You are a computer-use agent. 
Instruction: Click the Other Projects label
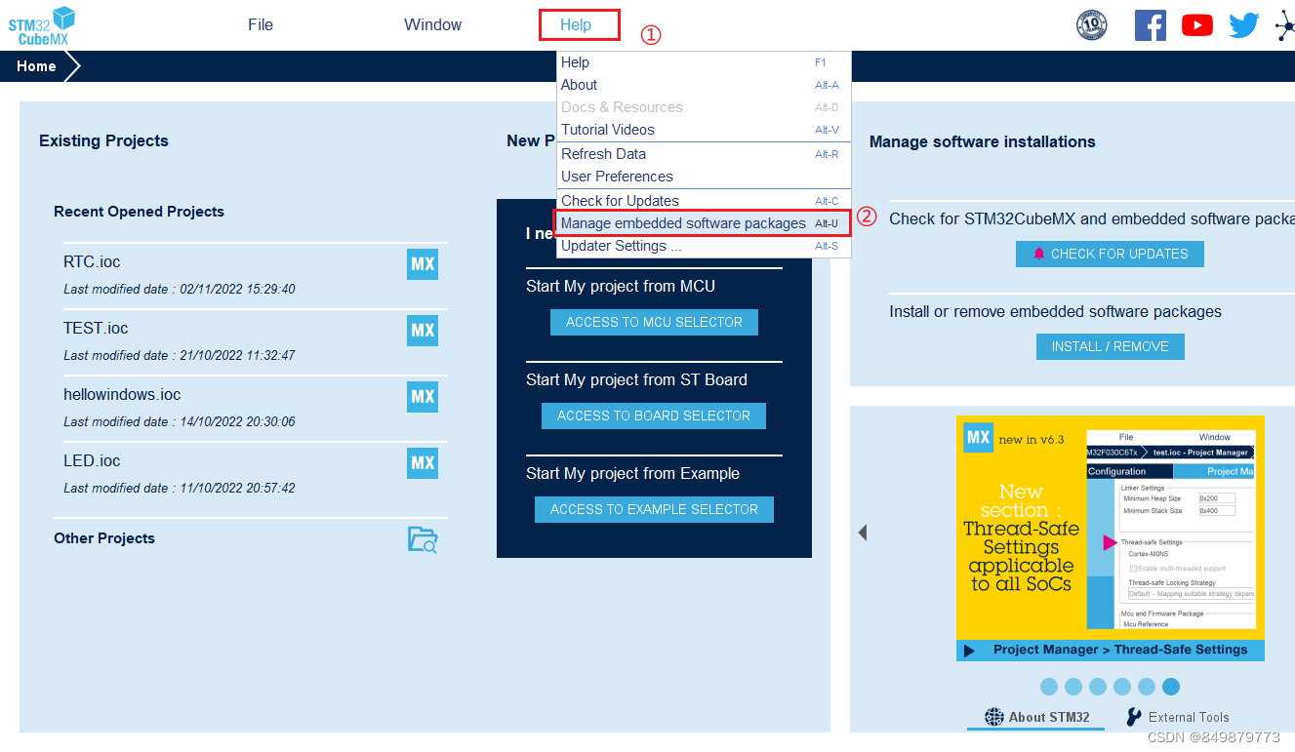coord(104,538)
